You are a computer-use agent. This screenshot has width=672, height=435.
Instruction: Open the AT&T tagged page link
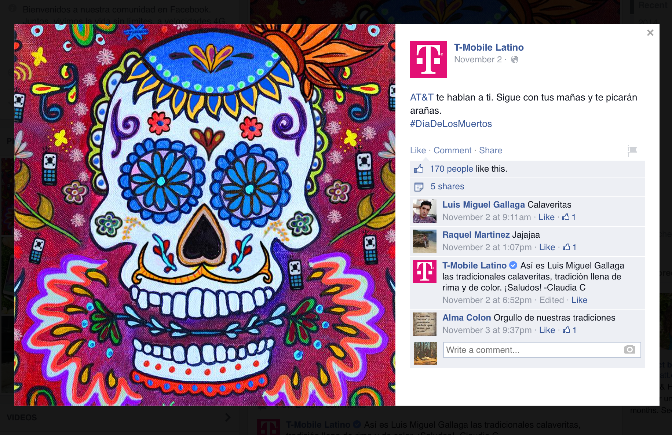tap(422, 97)
